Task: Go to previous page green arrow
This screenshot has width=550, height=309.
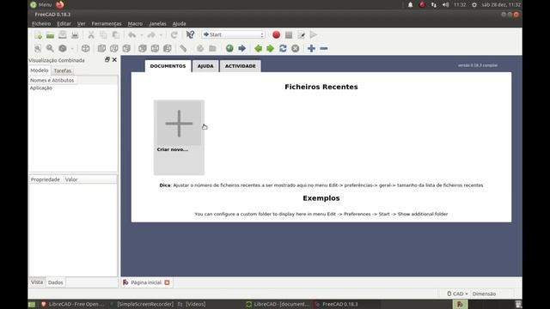Action: tap(258, 48)
